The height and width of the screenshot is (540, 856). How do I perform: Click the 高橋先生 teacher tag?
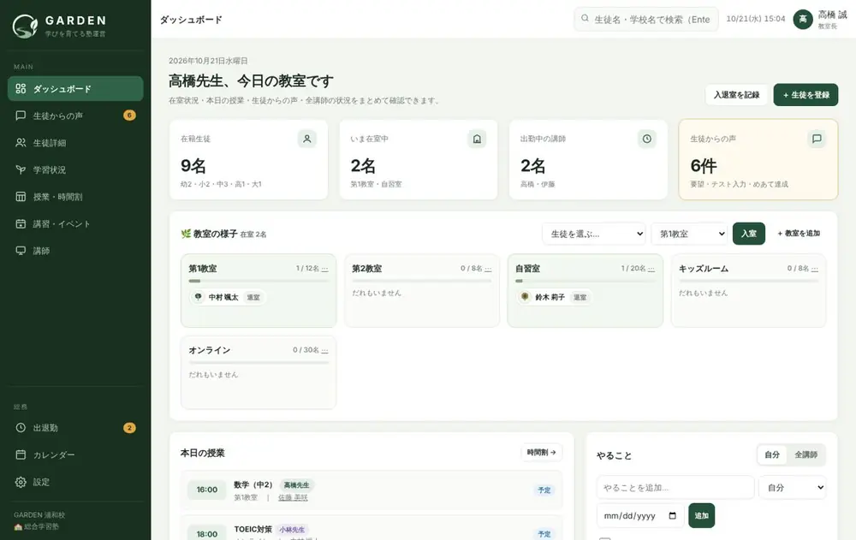click(x=296, y=485)
